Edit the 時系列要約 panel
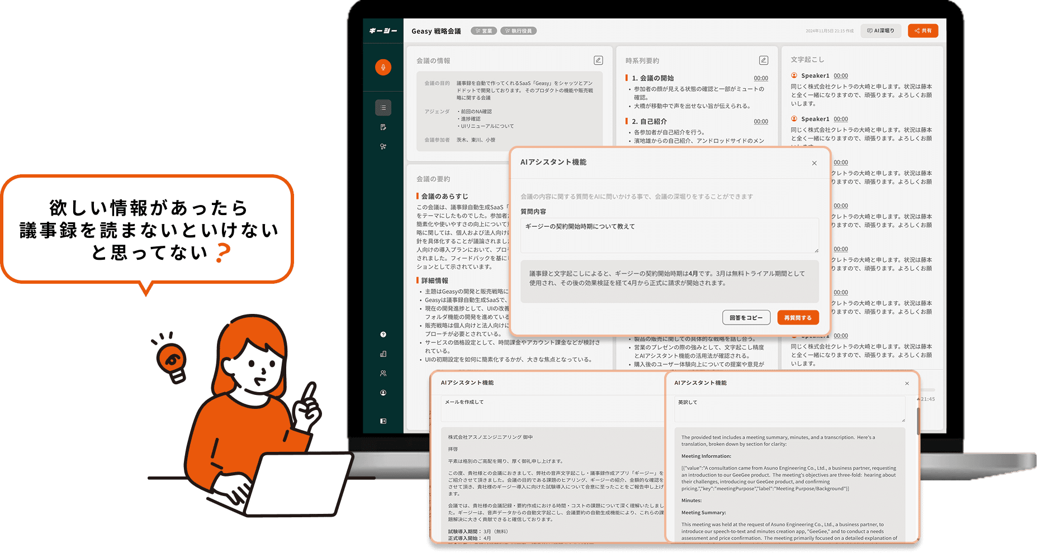 click(763, 60)
